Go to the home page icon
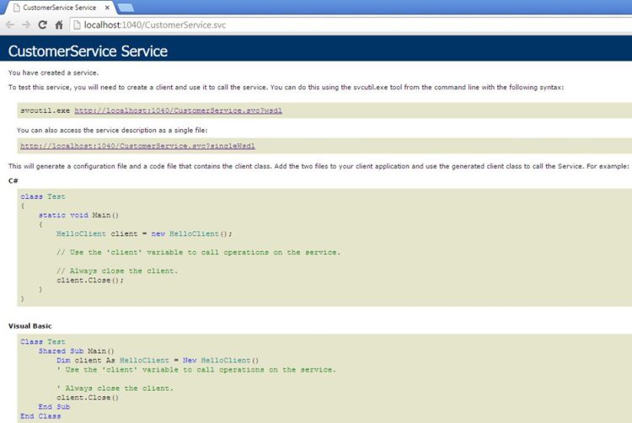Image resolution: width=632 pixels, height=423 pixels. [x=59, y=25]
